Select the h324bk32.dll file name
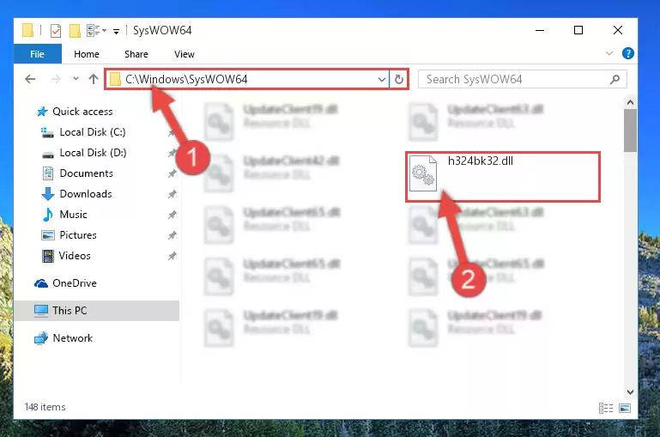Image resolution: width=660 pixels, height=437 pixels. pyautogui.click(x=481, y=161)
